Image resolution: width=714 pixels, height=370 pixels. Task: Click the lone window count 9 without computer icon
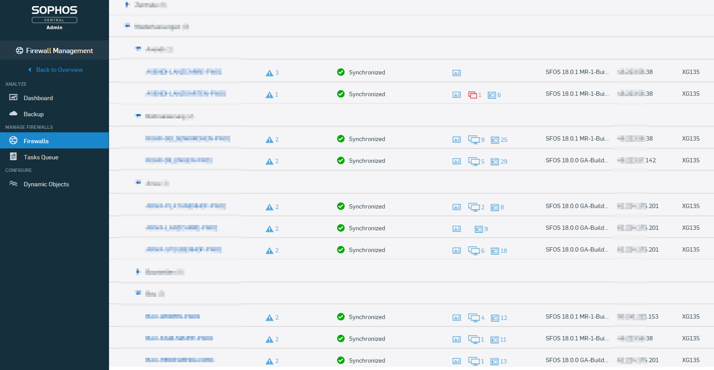479,229
